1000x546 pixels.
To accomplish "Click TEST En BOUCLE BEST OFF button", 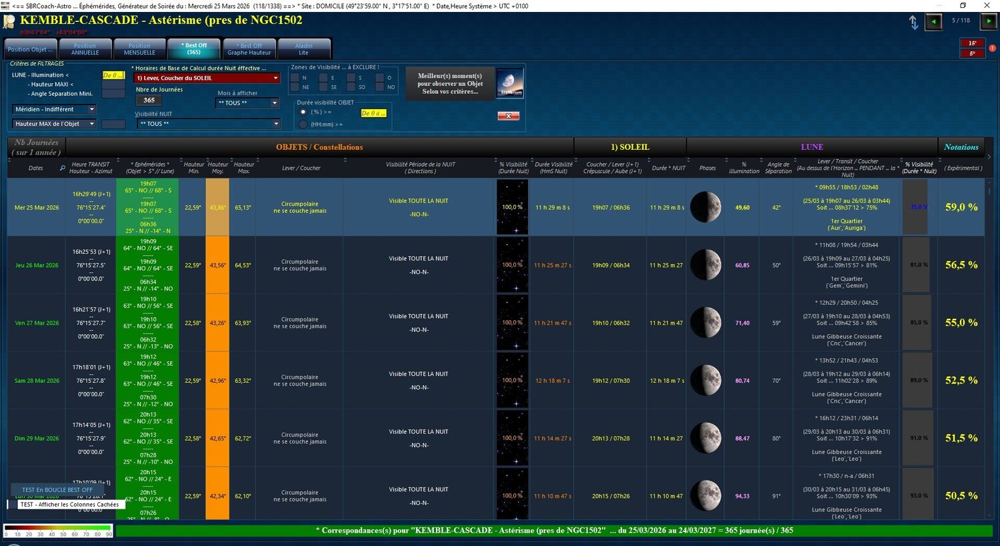I will click(57, 490).
